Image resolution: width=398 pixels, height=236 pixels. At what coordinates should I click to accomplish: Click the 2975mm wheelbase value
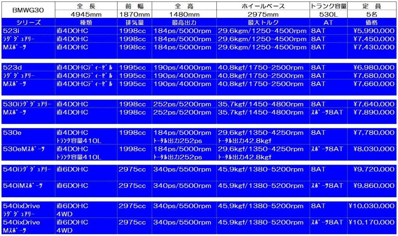click(x=263, y=14)
